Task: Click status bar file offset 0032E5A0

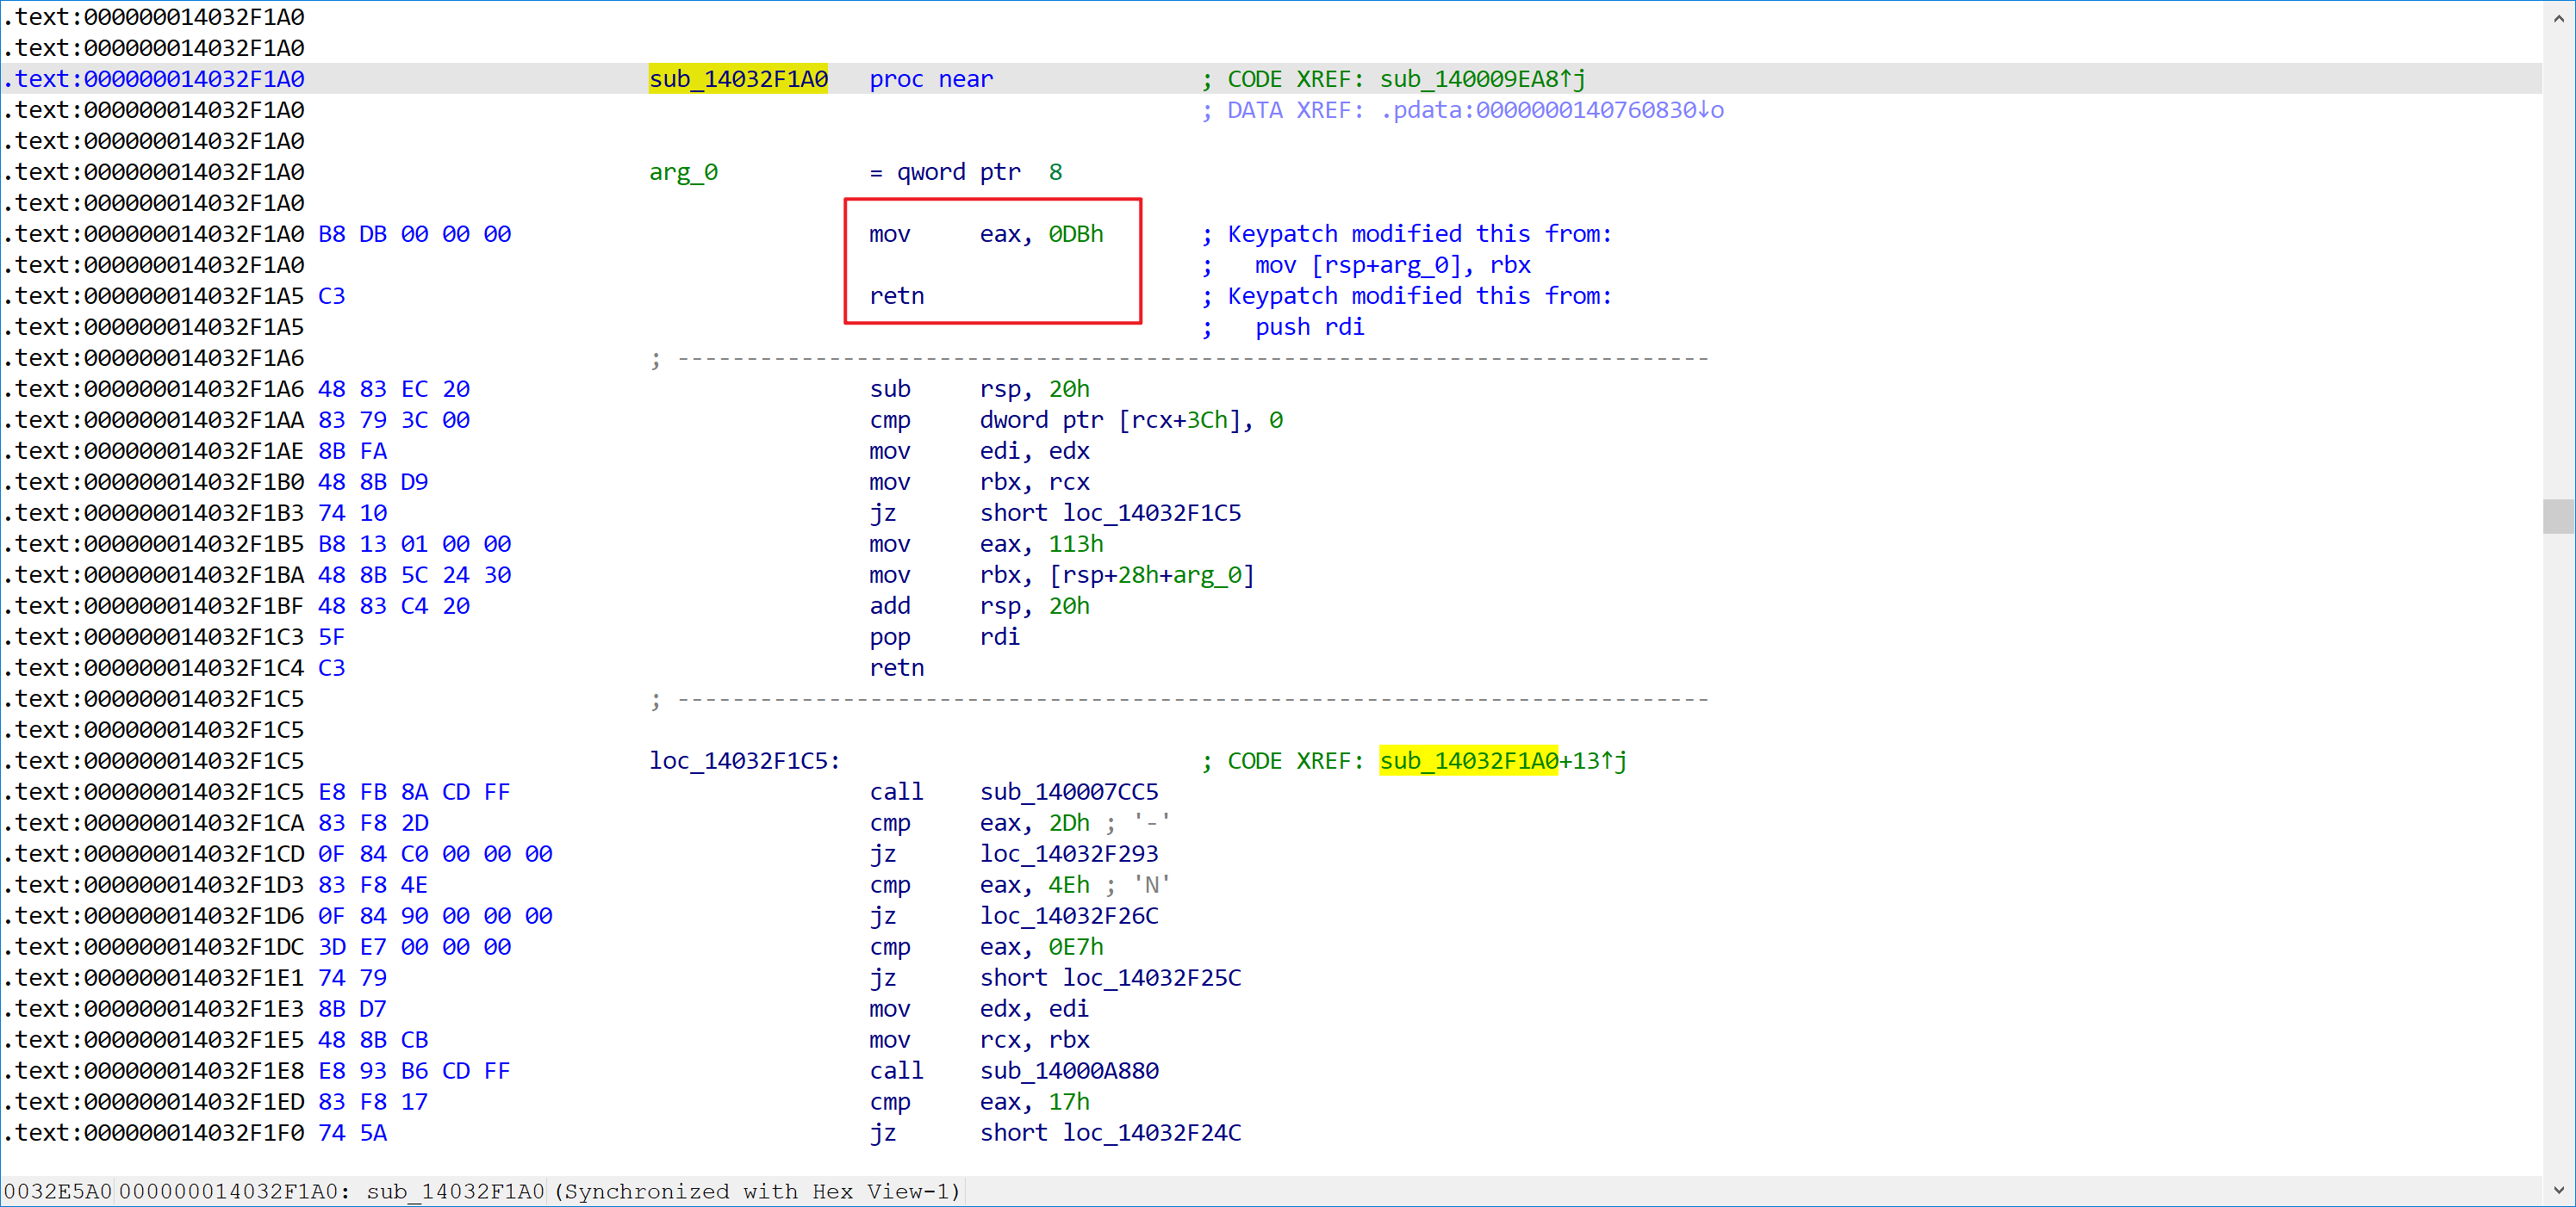Action: (x=58, y=1191)
